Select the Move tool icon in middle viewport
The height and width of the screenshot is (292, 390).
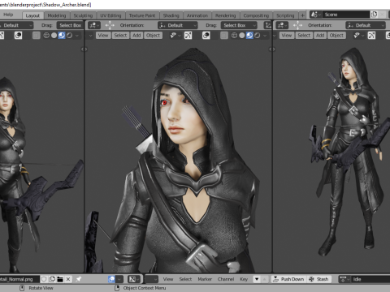point(110,25)
